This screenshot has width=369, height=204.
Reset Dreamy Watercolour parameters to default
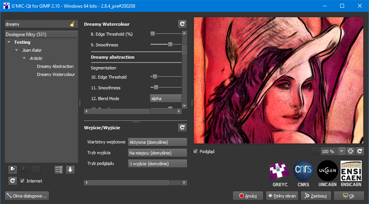point(182,24)
